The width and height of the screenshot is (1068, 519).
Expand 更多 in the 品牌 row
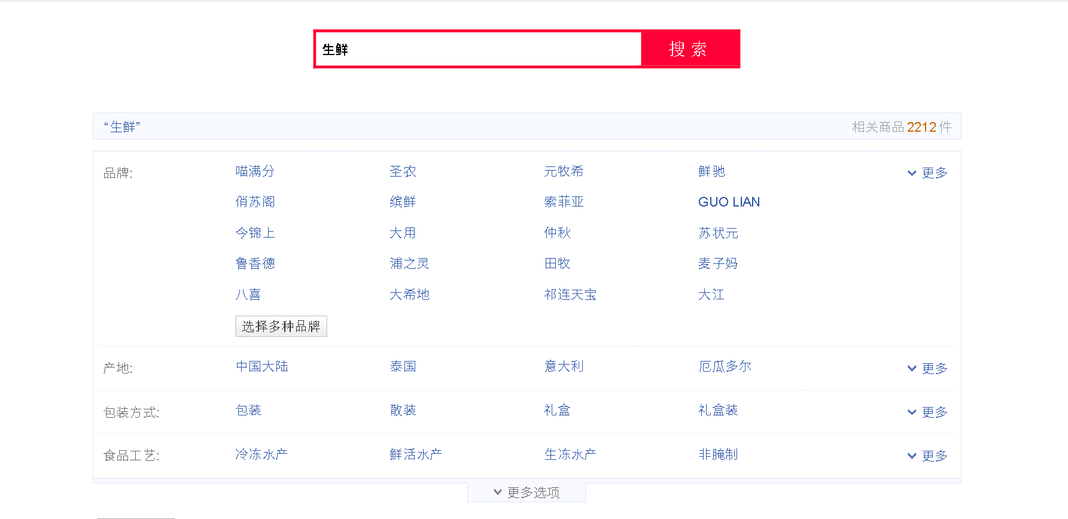point(927,173)
